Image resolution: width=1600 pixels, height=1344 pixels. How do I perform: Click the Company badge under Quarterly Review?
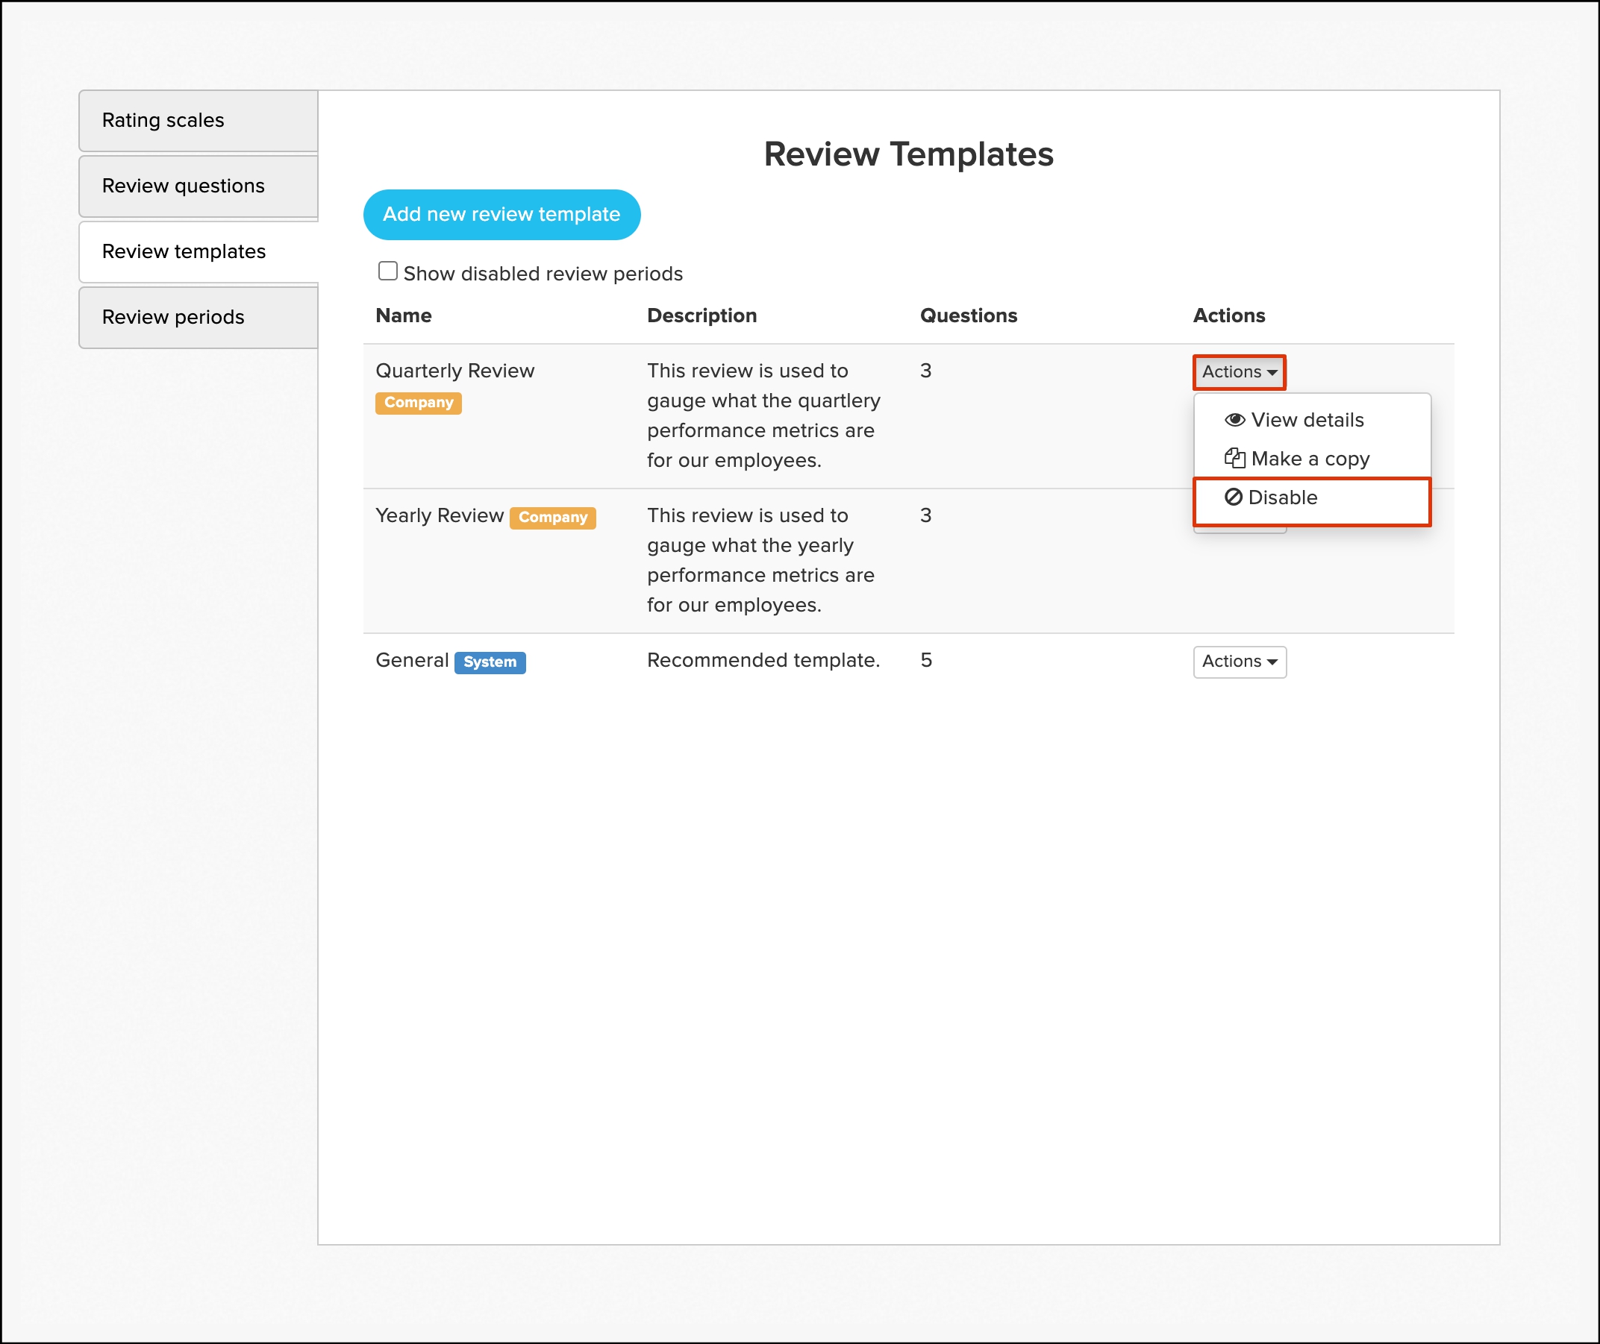(418, 402)
